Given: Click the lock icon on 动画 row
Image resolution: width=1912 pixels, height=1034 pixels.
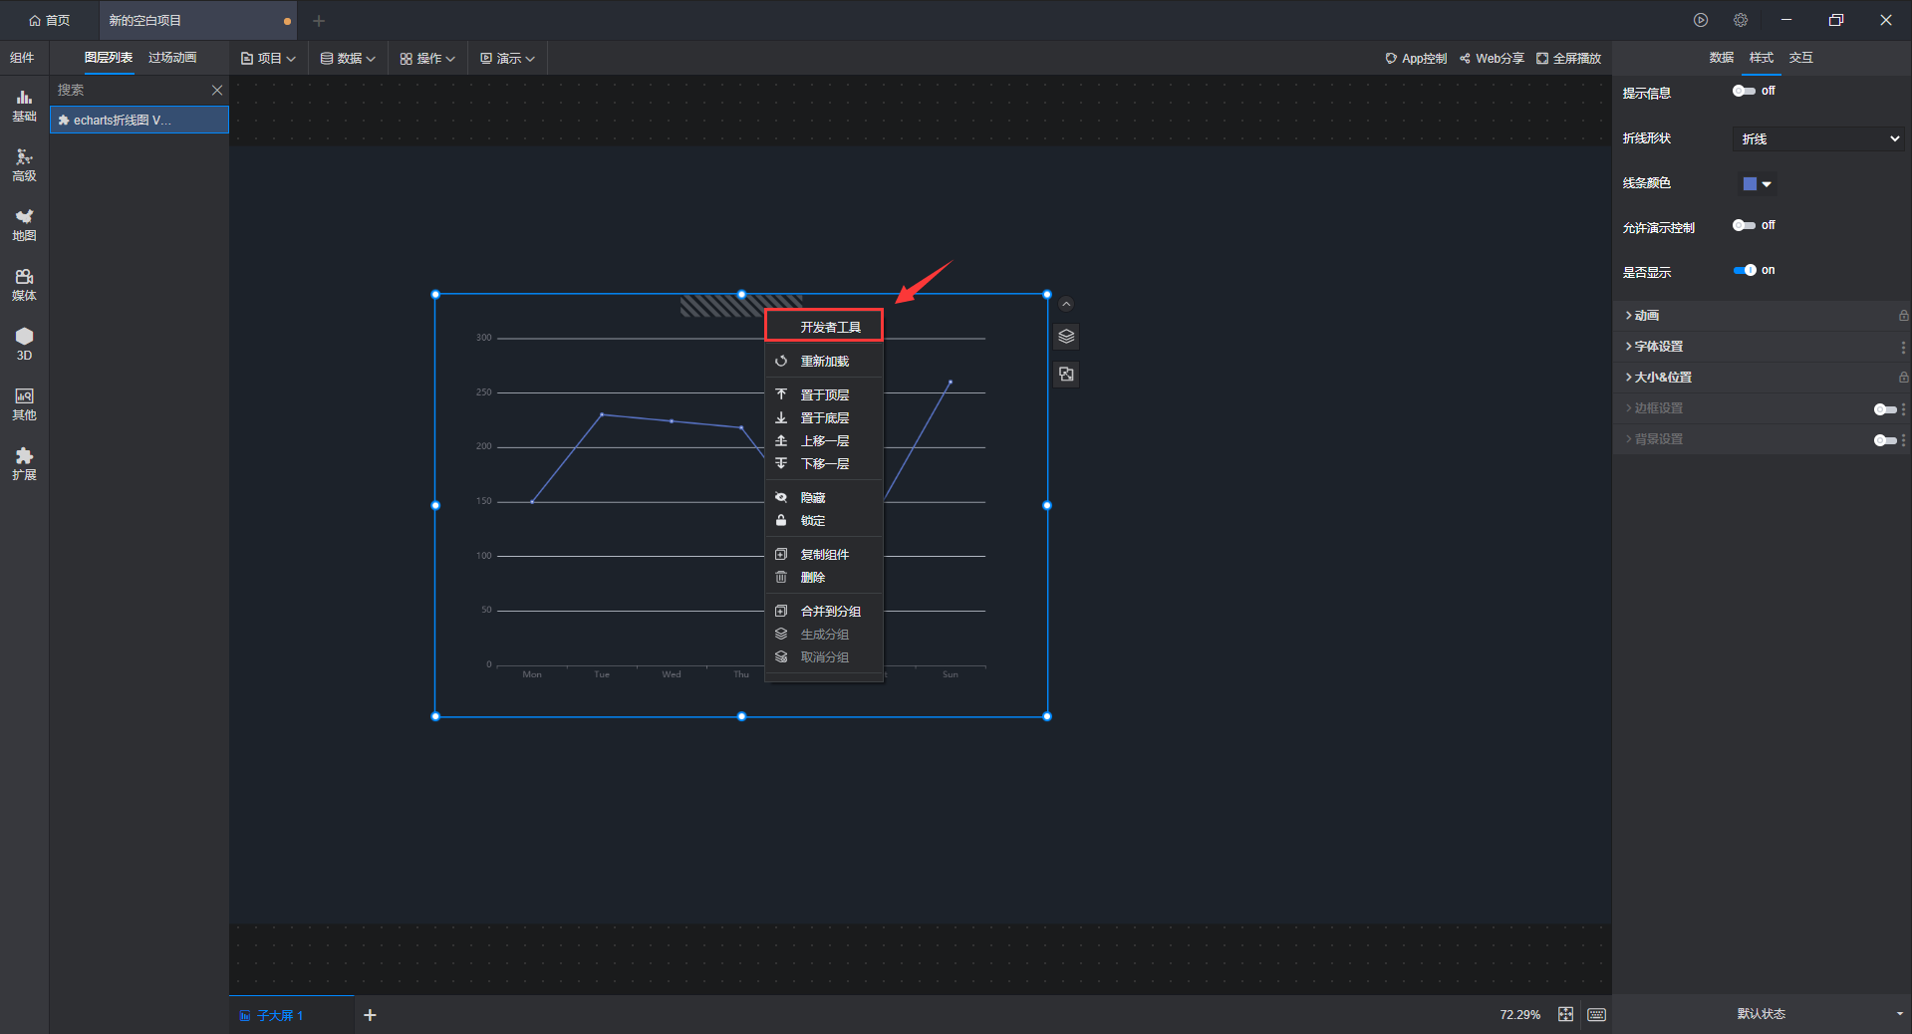Looking at the screenshot, I should 1903,316.
